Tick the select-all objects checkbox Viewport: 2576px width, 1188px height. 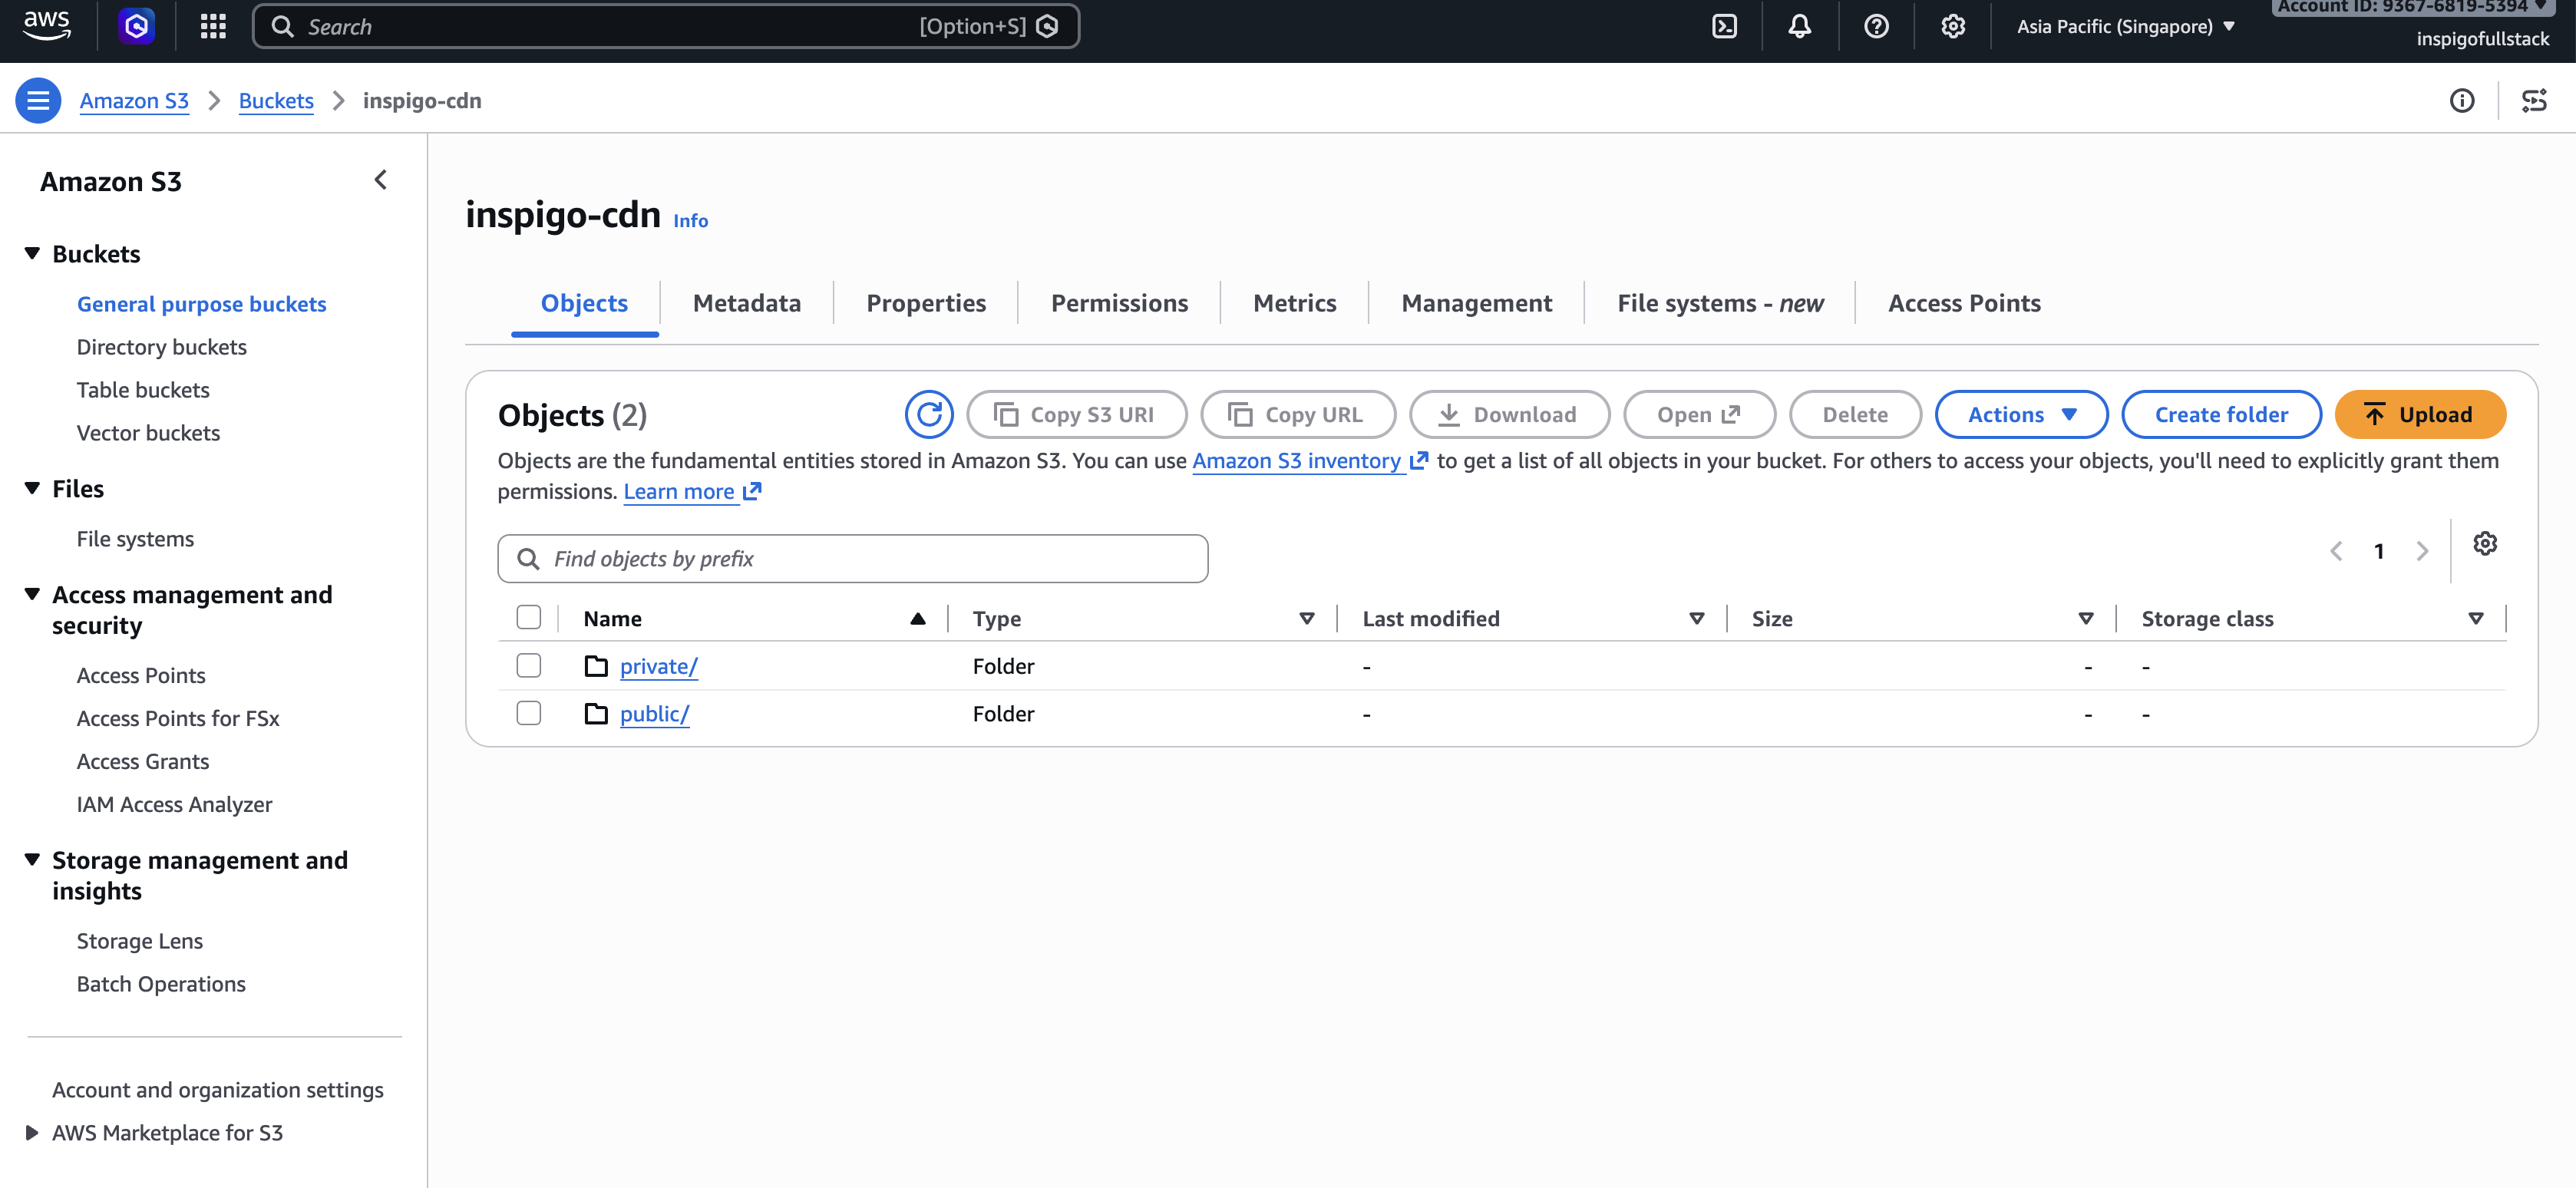(529, 618)
